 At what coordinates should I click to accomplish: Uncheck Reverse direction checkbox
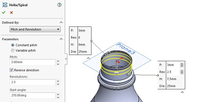11,70
